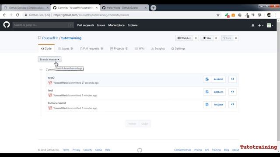Screen dimensions: 280x157
Task: Click the Fork button
Action: 227,38
